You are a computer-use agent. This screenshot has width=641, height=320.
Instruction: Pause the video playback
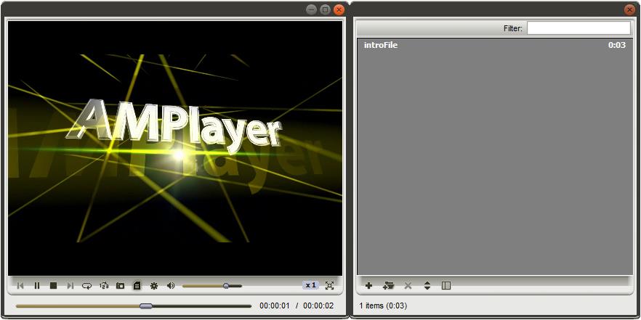pos(37,286)
